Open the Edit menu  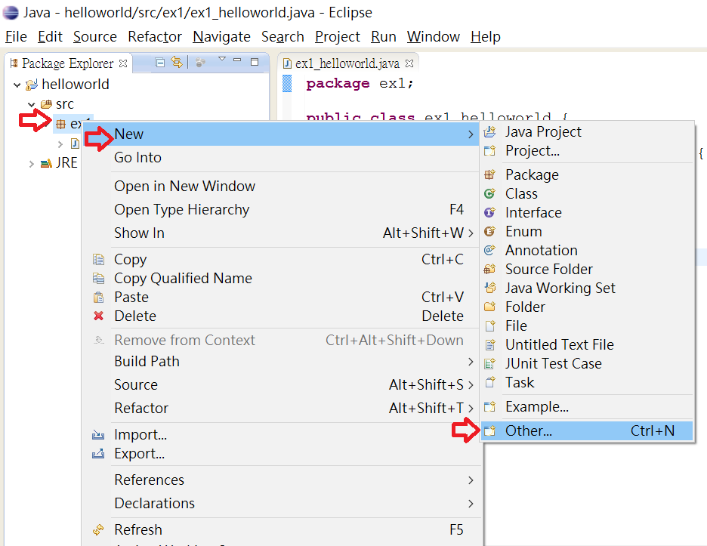point(50,36)
